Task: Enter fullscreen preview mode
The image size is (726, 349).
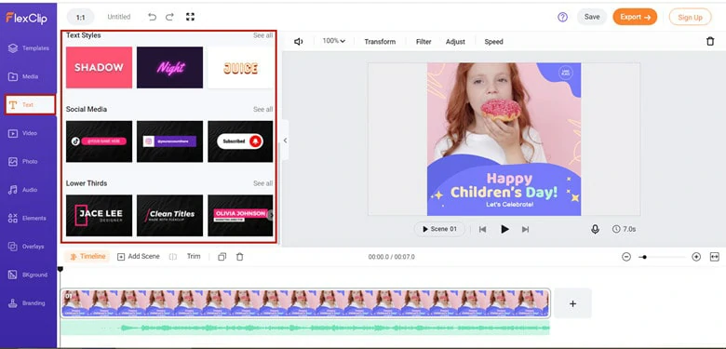Action: (x=190, y=17)
